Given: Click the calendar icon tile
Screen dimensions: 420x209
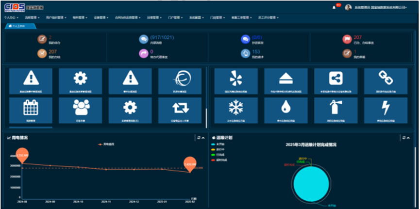Looking at the screenshot, I should coord(31,109).
